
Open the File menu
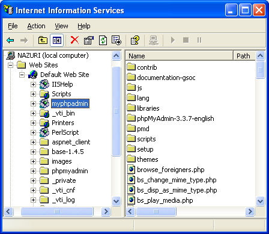[x=13, y=26]
